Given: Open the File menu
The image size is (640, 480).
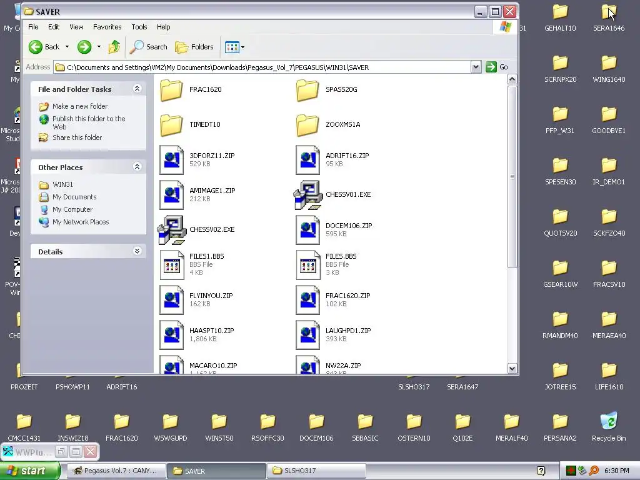Looking at the screenshot, I should pos(34,27).
